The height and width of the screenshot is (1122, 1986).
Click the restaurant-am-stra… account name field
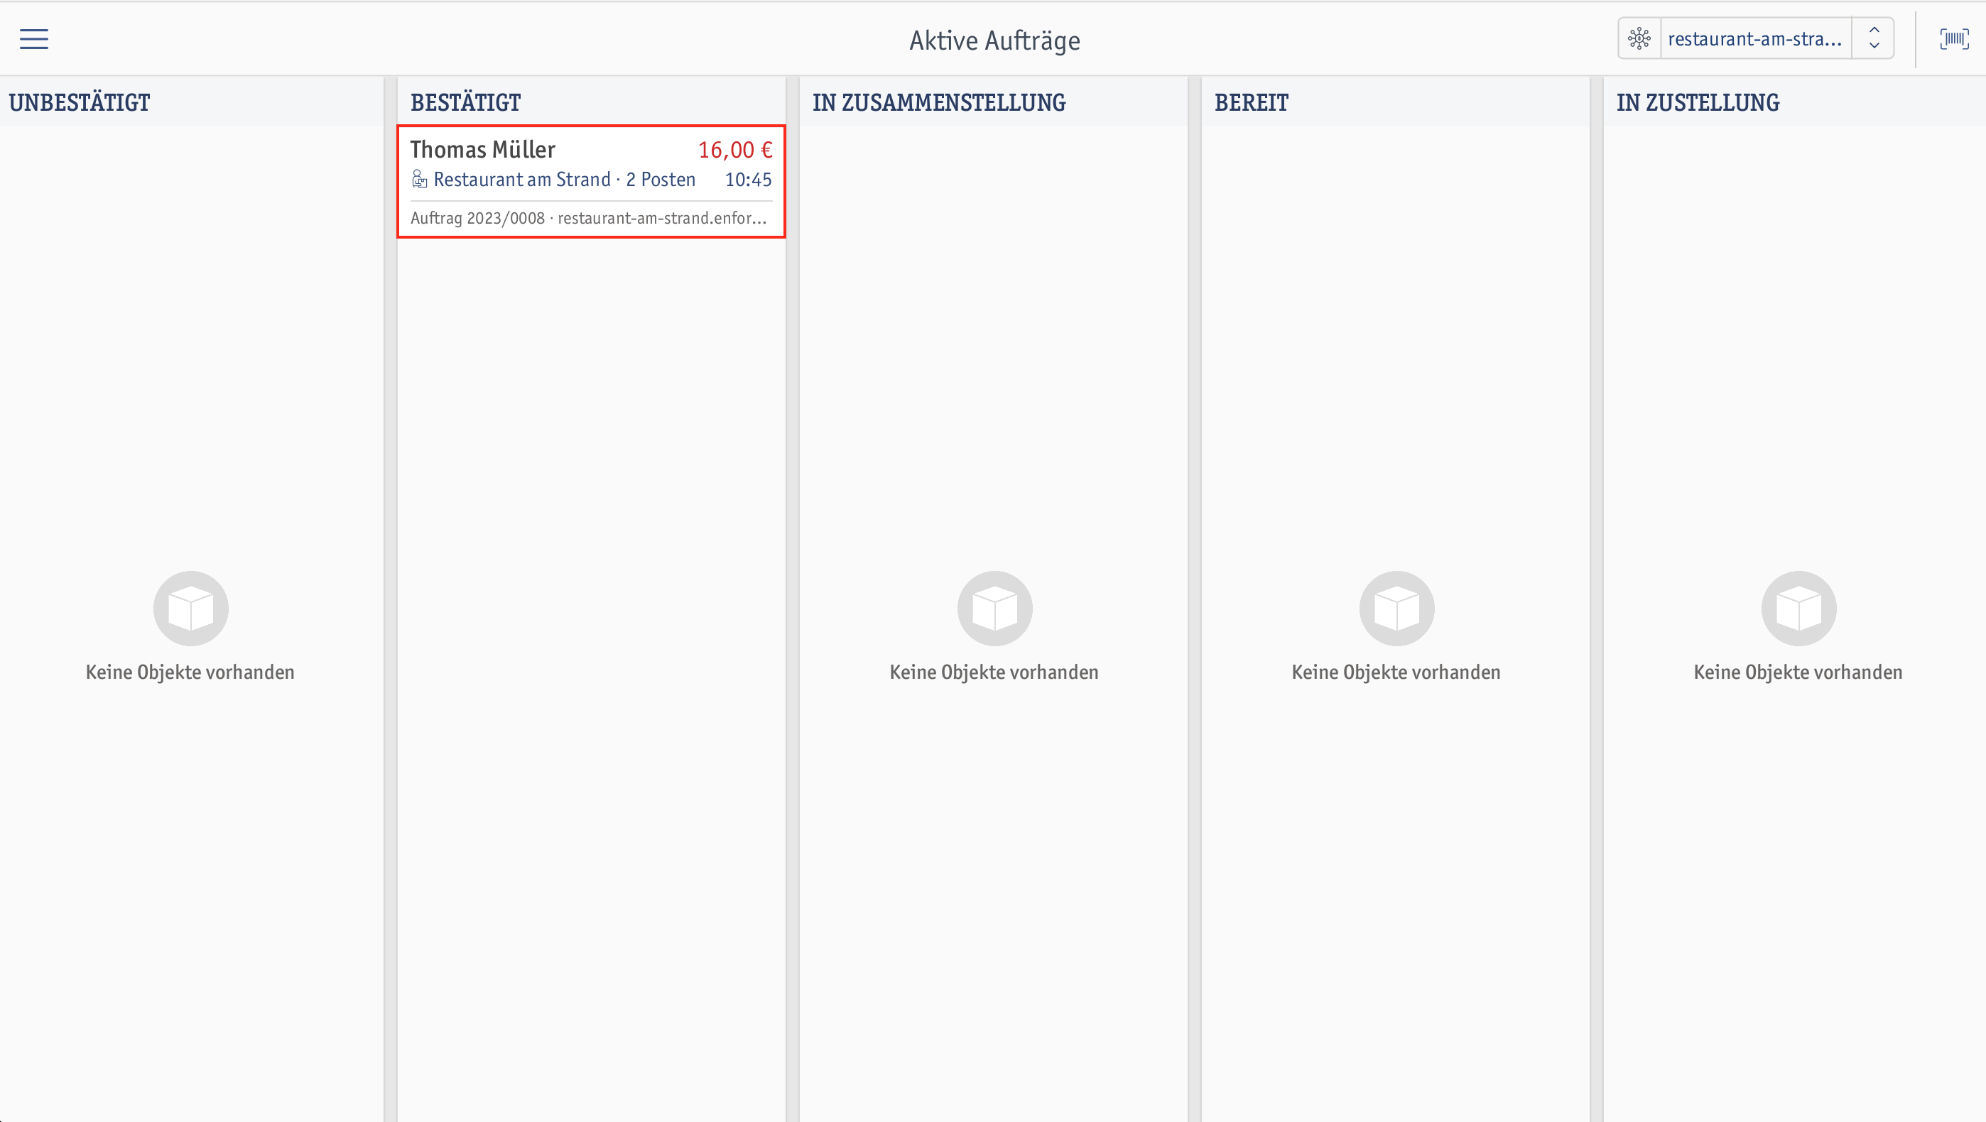click(x=1755, y=38)
